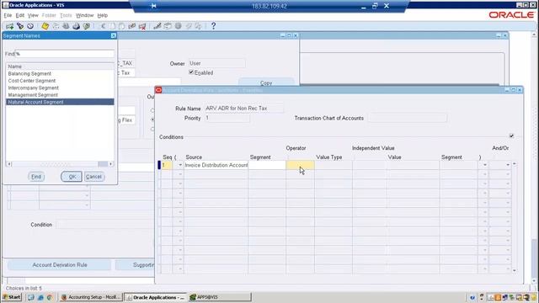
Task: Open the Window menu
Action: pos(84,15)
